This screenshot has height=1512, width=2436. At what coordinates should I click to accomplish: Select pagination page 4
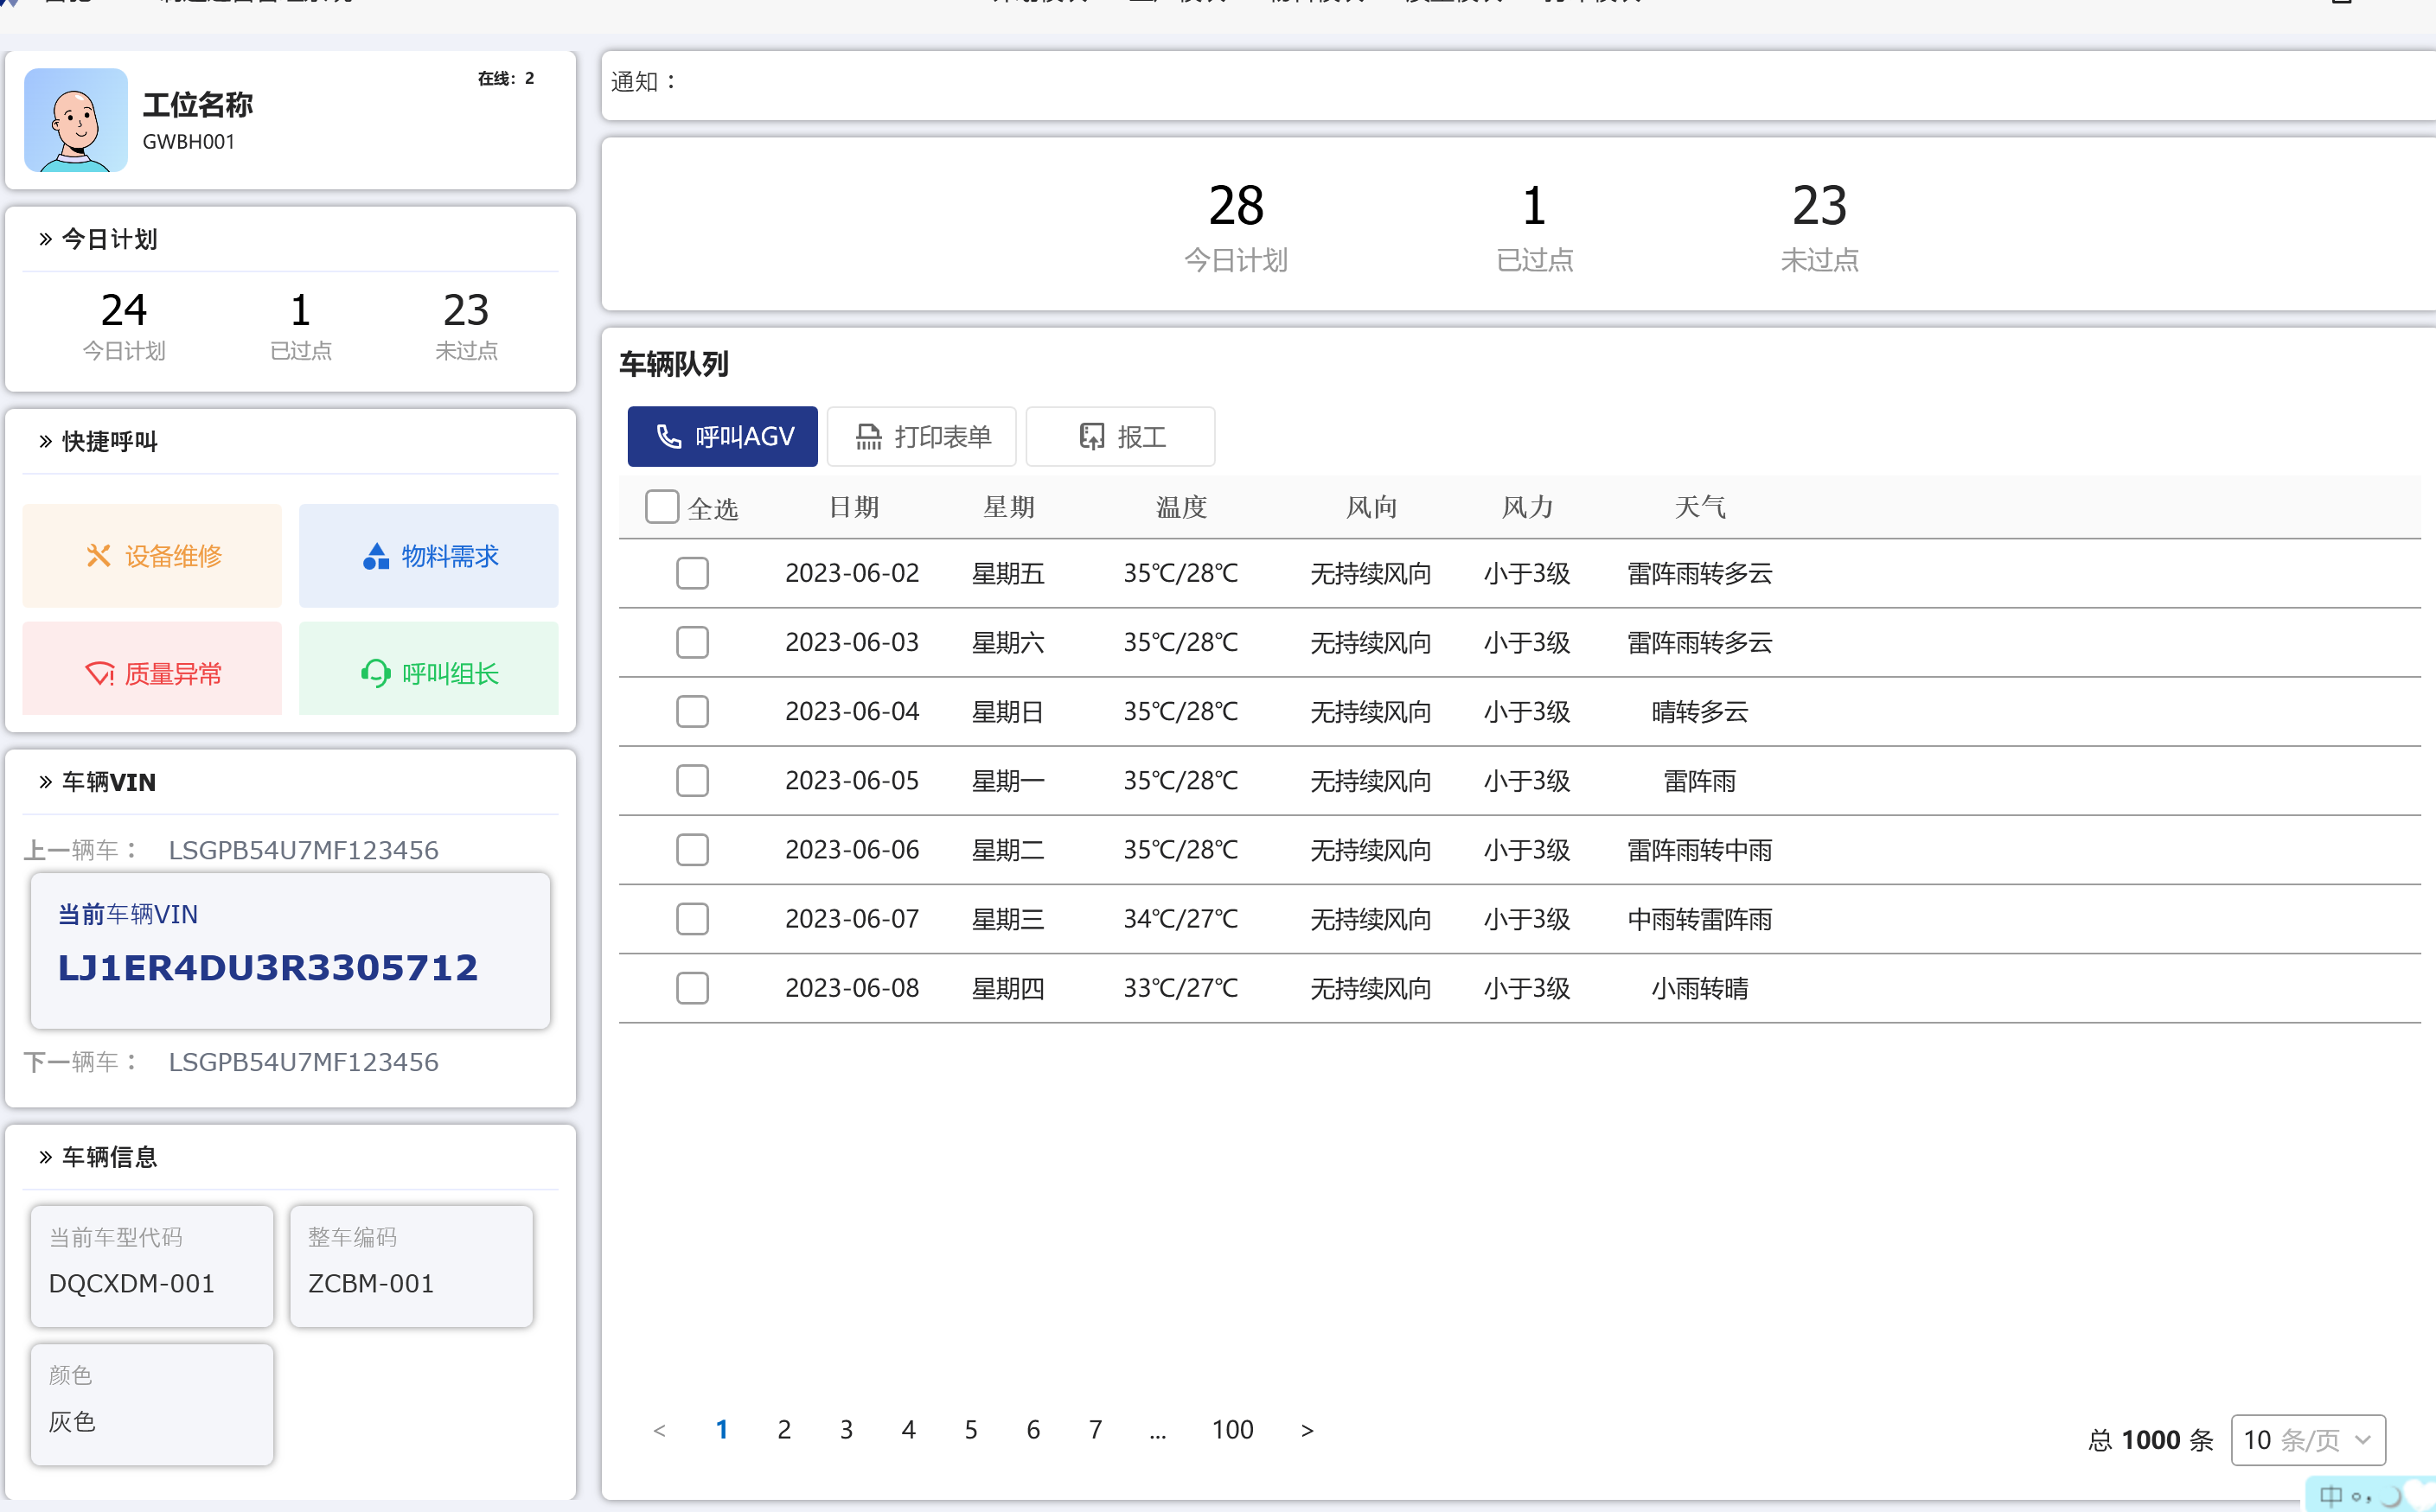pos(908,1430)
